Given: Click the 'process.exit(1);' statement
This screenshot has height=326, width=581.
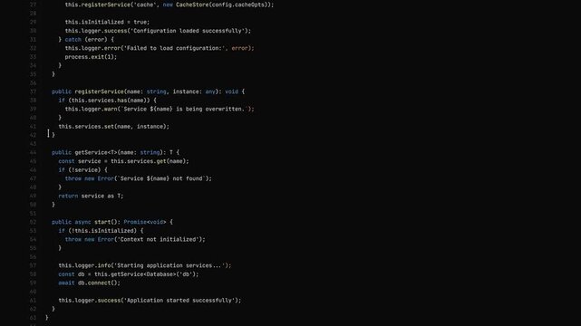Looking at the screenshot, I should (x=91, y=57).
